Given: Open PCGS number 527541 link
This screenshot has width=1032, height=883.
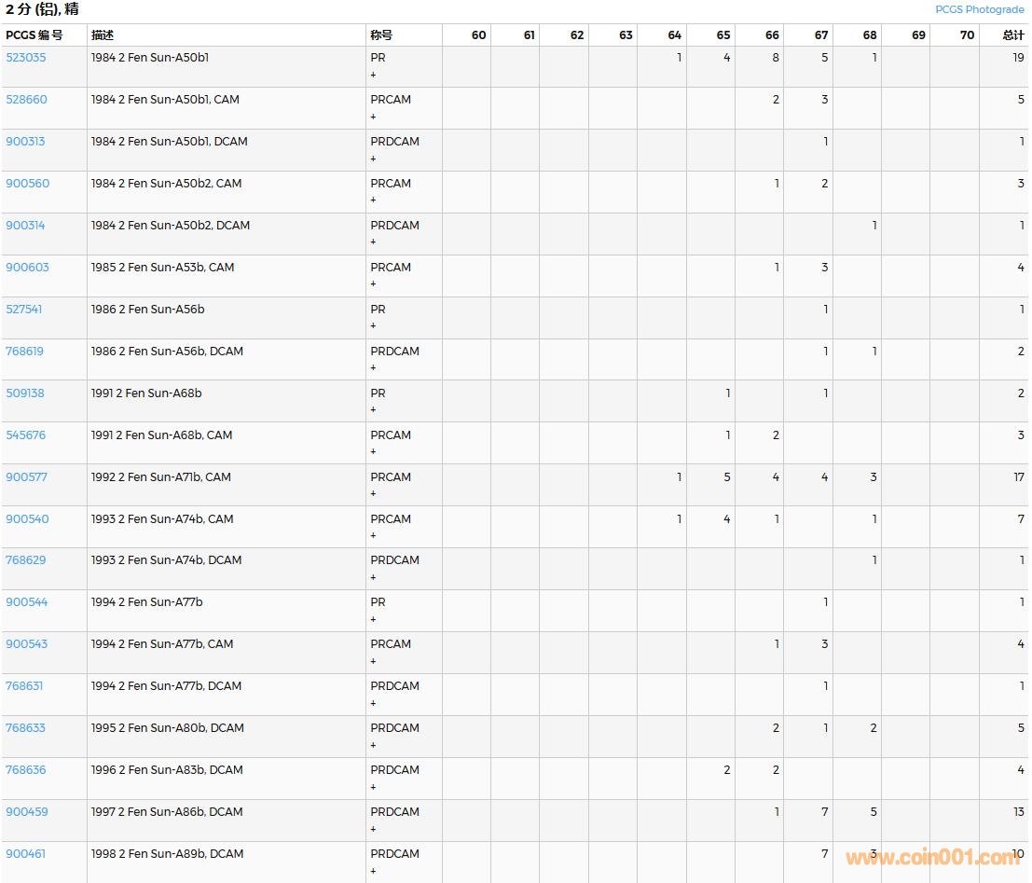Looking at the screenshot, I should point(24,310).
